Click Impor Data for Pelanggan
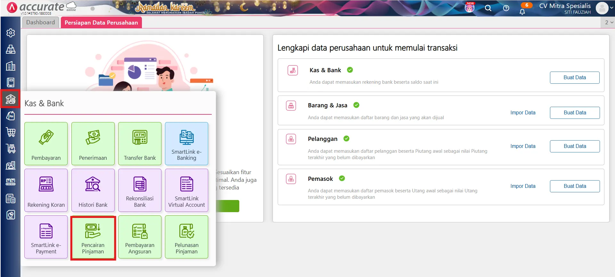This screenshot has height=277, width=615. [523, 146]
